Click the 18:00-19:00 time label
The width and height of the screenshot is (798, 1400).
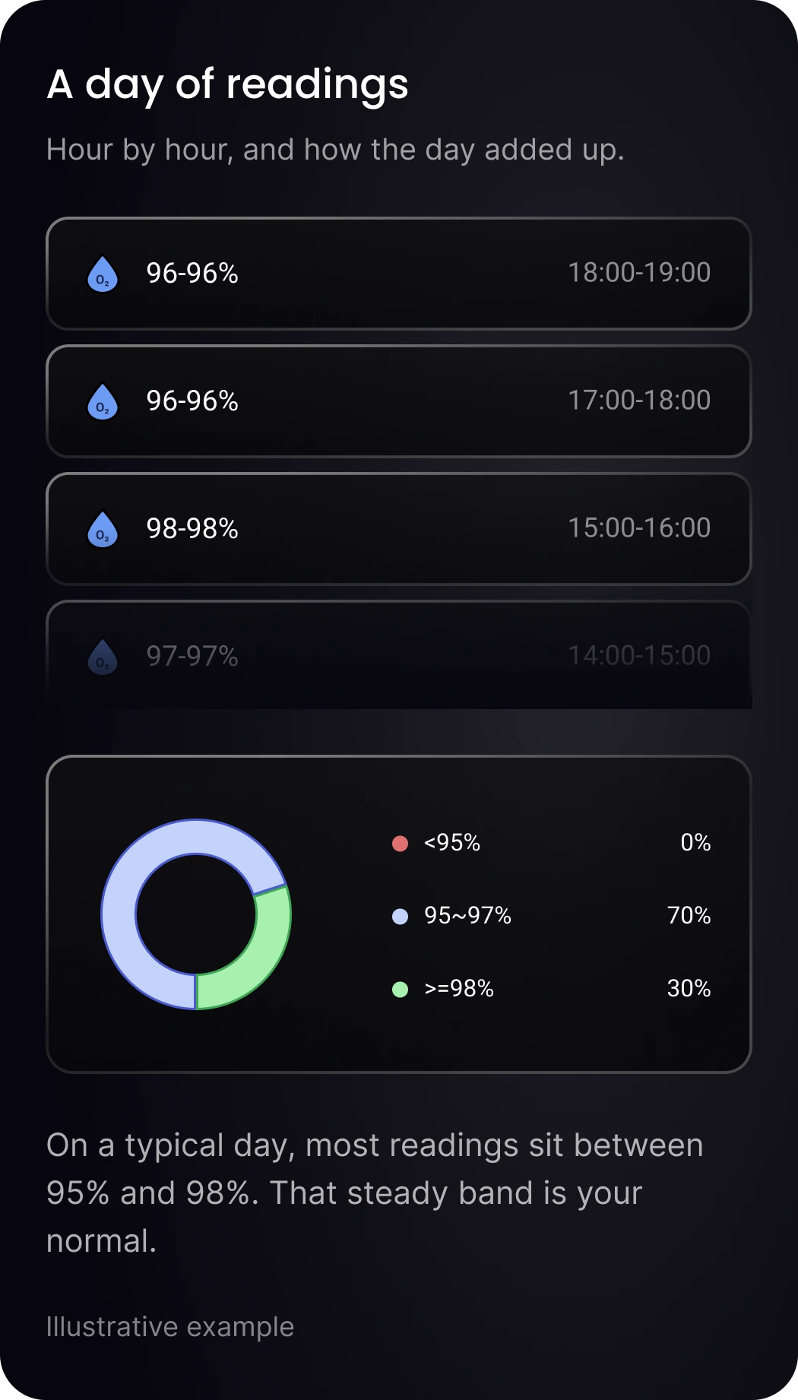(639, 273)
